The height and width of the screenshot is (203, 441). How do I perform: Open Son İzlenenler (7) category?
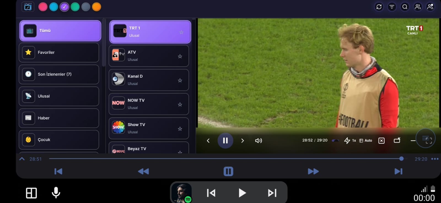[x=59, y=74]
